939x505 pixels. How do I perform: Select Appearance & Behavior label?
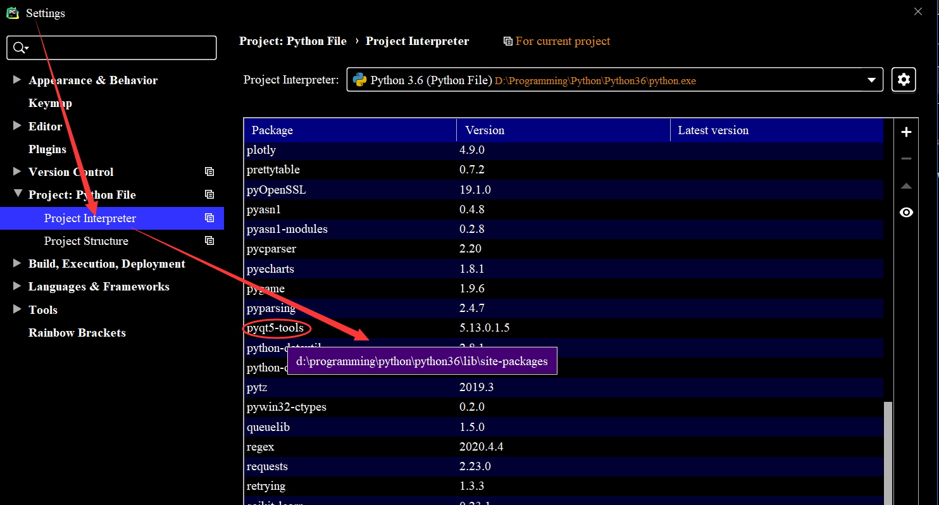pos(93,80)
